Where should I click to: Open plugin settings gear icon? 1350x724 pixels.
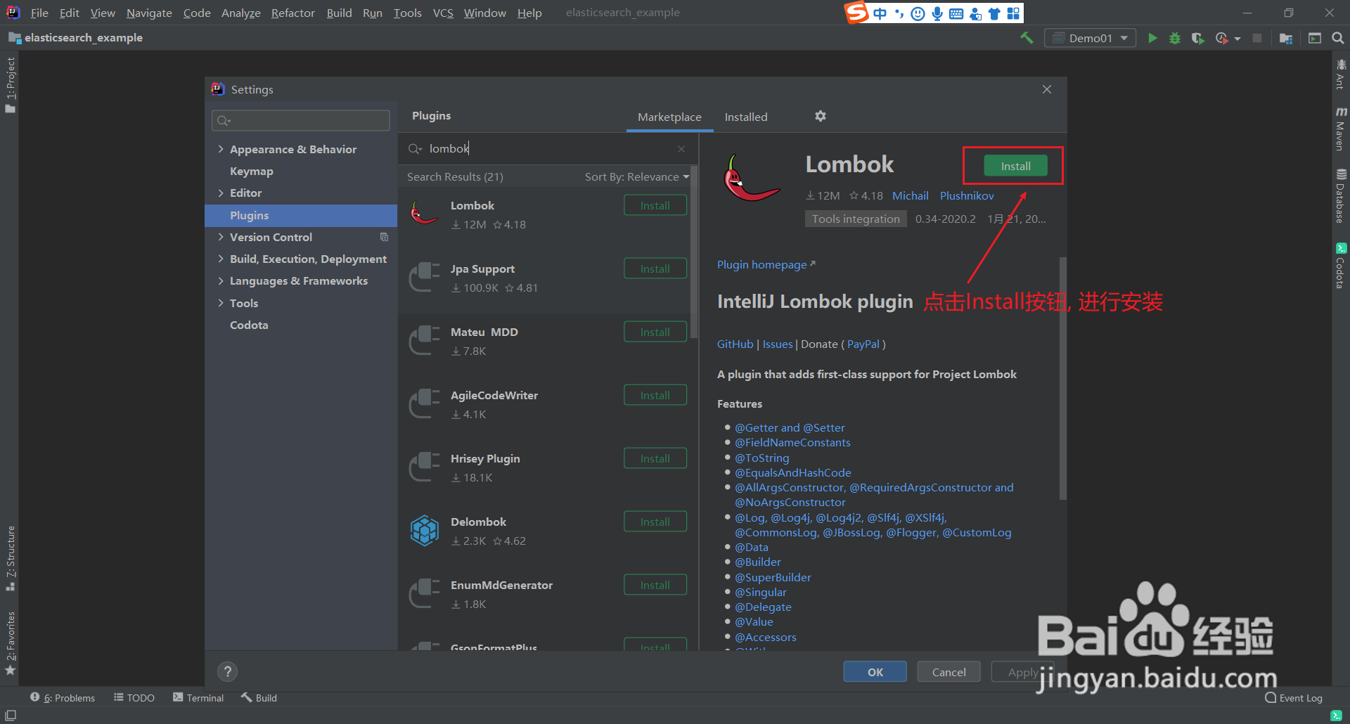pos(821,116)
